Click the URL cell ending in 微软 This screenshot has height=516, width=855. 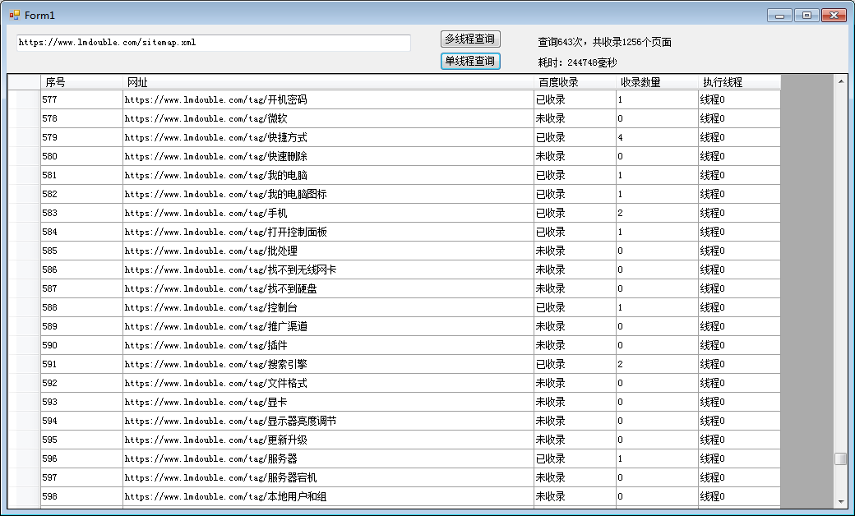click(x=328, y=119)
